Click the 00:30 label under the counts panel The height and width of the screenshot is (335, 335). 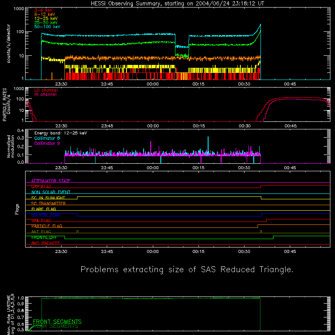(x=244, y=84)
